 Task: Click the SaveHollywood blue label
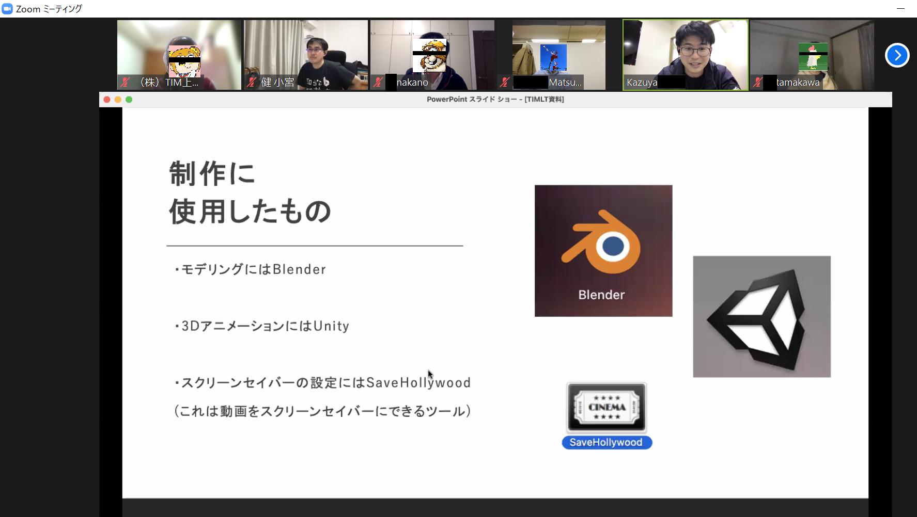click(x=607, y=443)
